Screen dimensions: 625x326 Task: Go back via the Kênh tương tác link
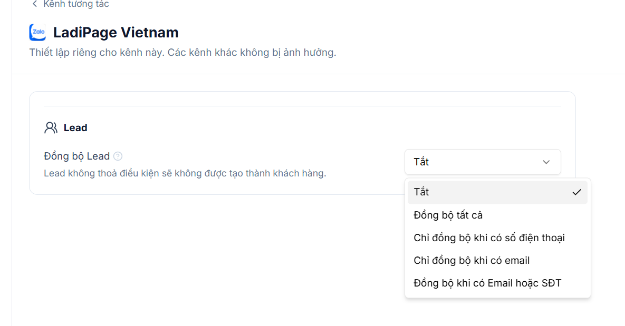click(76, 4)
